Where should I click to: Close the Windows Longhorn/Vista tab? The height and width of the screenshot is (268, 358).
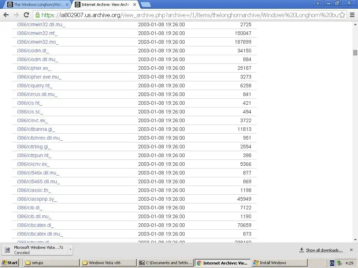[67, 5]
